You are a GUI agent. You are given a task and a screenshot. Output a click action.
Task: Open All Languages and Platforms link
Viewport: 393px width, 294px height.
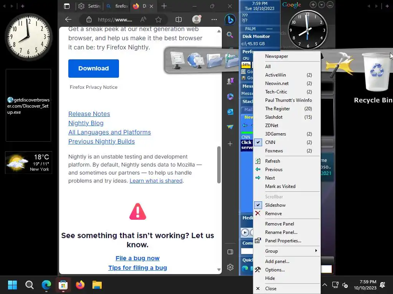[x=109, y=132]
